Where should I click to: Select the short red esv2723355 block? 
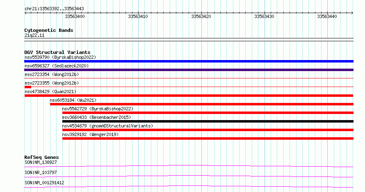point(28,87)
